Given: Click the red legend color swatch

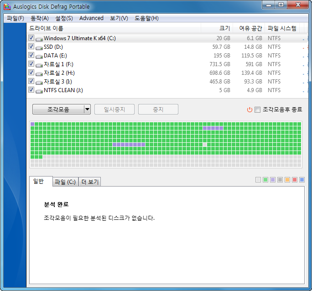Looking at the screenshot, I should [x=295, y=180].
